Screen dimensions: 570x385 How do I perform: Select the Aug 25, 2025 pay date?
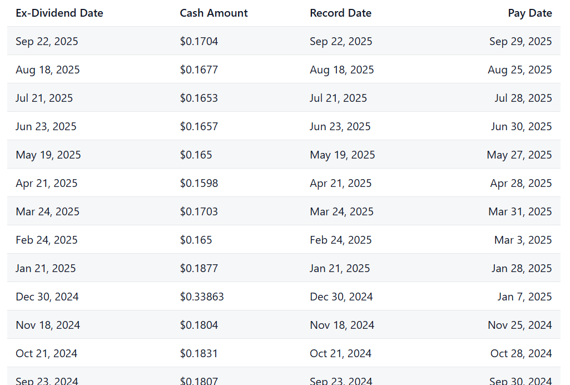[520, 70]
